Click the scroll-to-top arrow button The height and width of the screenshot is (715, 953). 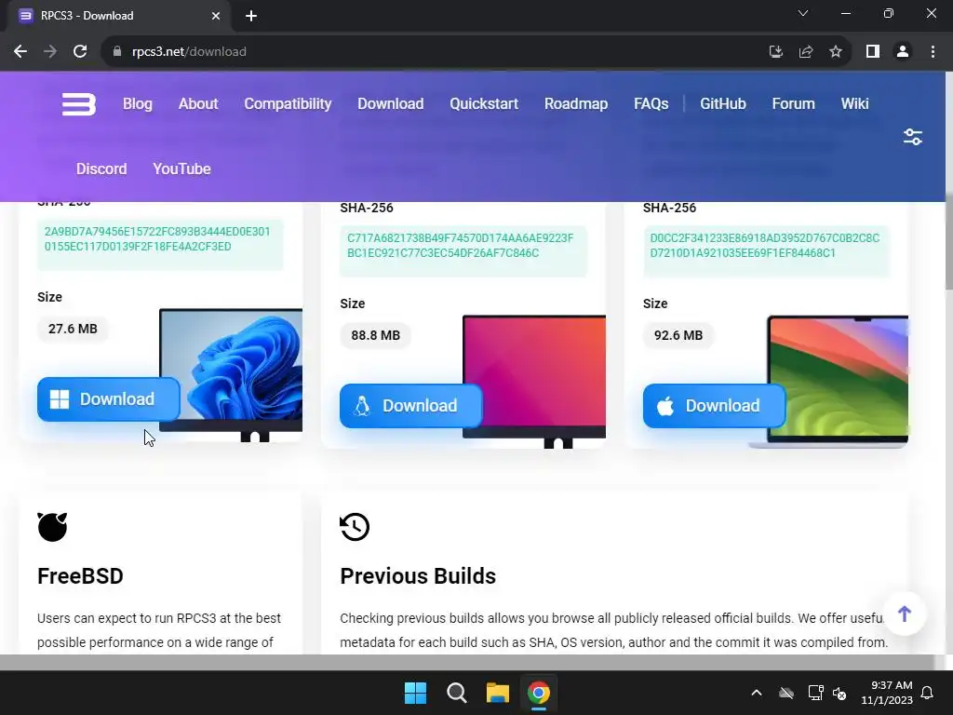pos(905,614)
